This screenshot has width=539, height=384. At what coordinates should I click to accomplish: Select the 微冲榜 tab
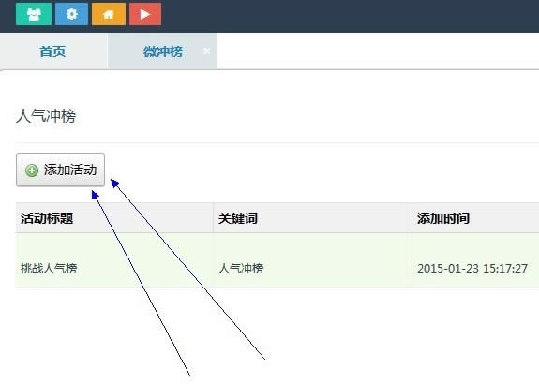[x=162, y=52]
